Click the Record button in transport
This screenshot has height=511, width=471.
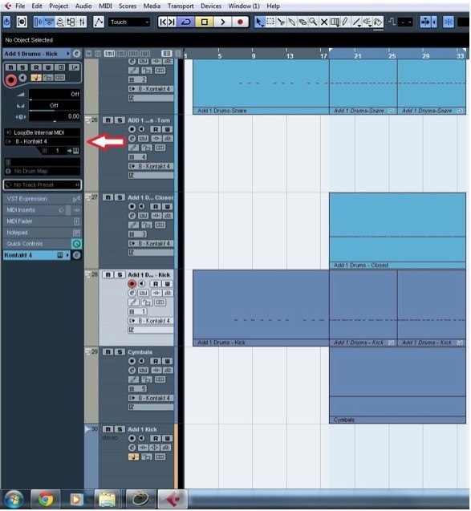pyautogui.click(x=240, y=22)
